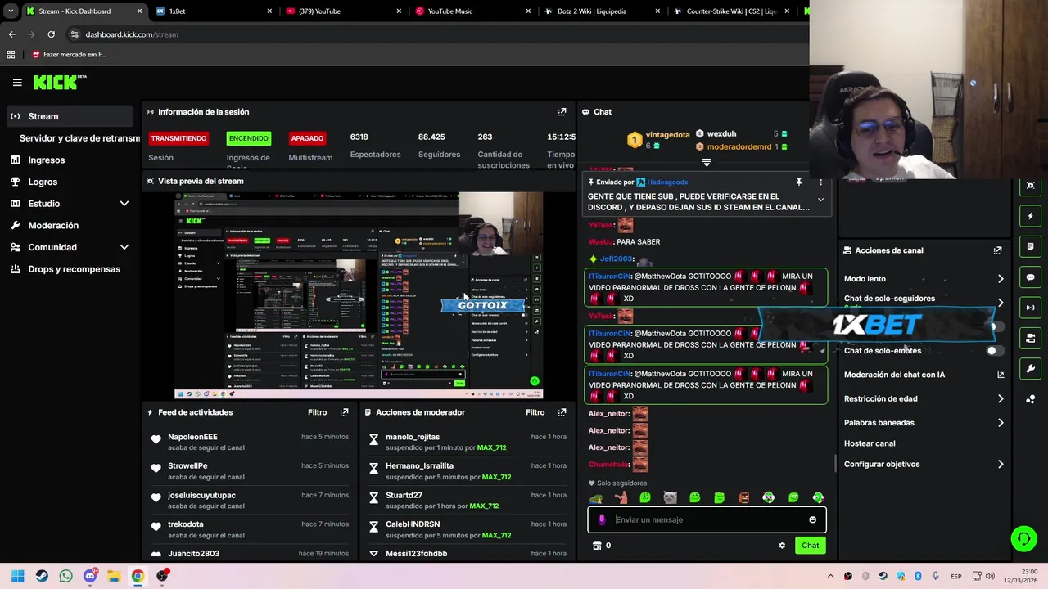Open the emoji picker in message box
Screen dimensions: 1048x589
[x=812, y=519]
